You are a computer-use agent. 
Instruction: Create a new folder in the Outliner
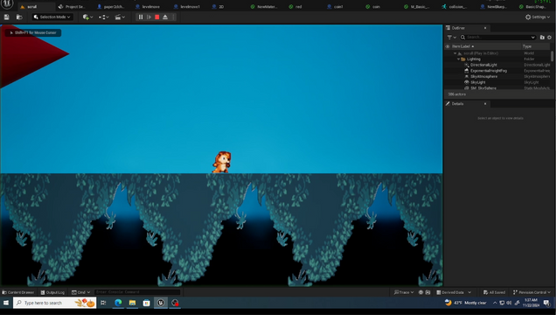click(x=542, y=38)
